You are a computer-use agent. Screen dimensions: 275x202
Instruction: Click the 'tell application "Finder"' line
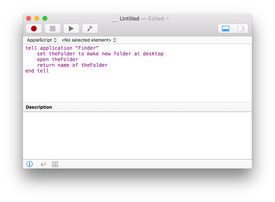(x=62, y=48)
